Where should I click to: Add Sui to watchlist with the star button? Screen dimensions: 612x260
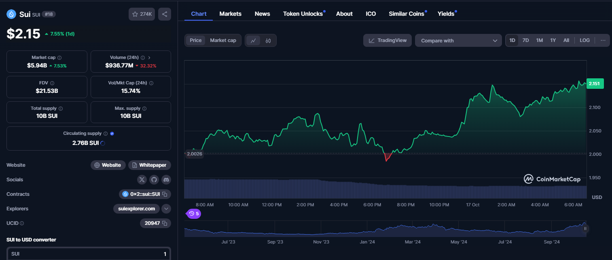142,14
